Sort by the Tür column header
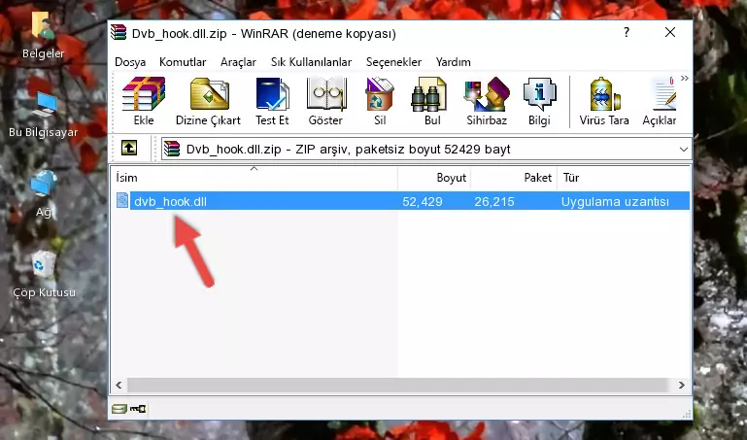Screen dimensions: 747x440 pos(624,178)
